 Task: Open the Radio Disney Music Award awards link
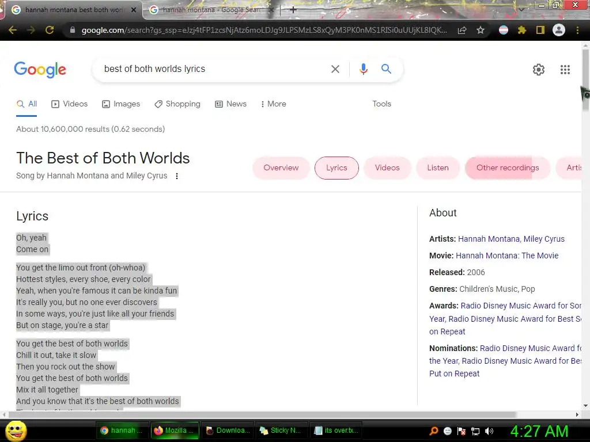pos(505,319)
